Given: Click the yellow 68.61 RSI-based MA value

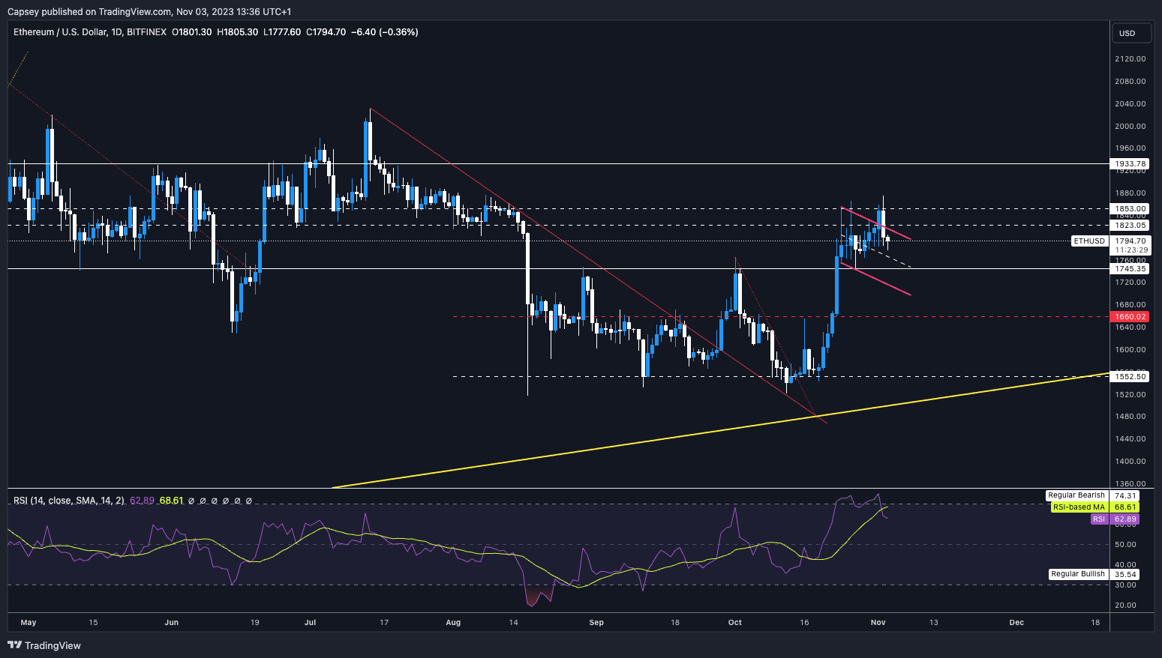Looking at the screenshot, I should click(172, 501).
